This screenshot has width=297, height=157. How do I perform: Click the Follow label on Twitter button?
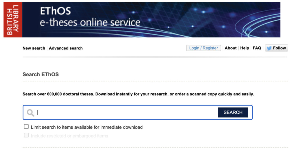pyautogui.click(x=279, y=48)
